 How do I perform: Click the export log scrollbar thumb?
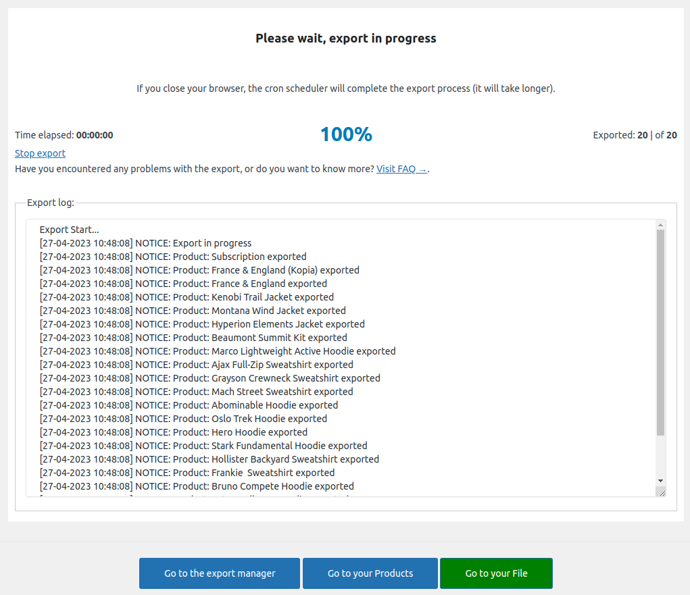[660, 332]
